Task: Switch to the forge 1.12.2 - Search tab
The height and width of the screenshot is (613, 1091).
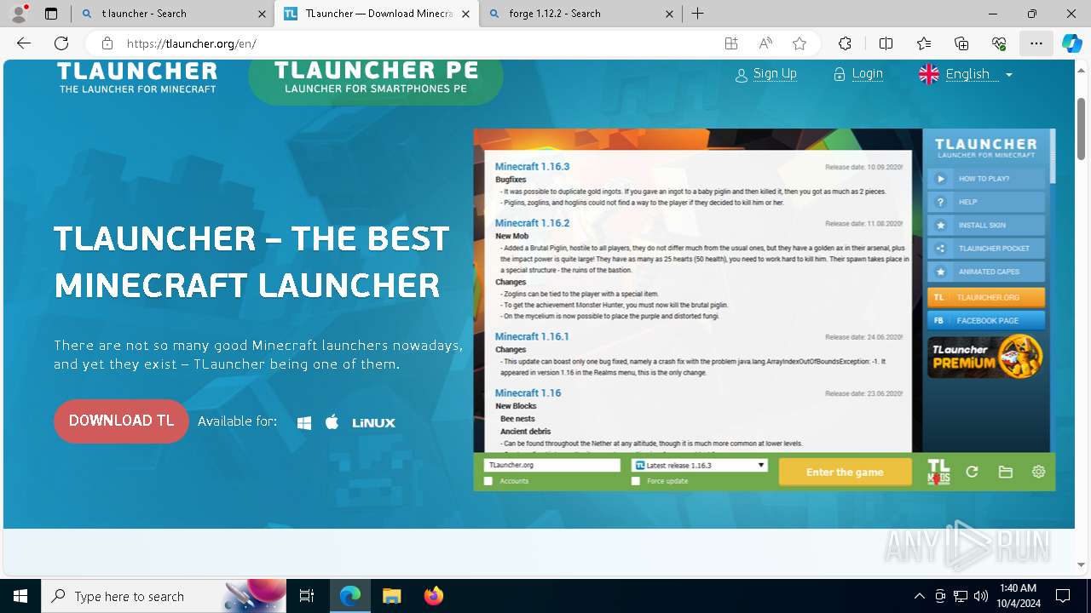Action: coord(580,14)
